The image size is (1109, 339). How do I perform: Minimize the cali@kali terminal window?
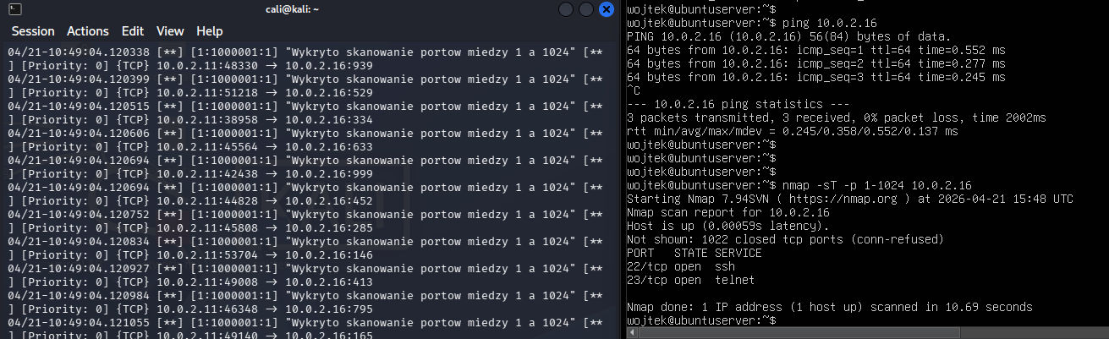[x=567, y=9]
